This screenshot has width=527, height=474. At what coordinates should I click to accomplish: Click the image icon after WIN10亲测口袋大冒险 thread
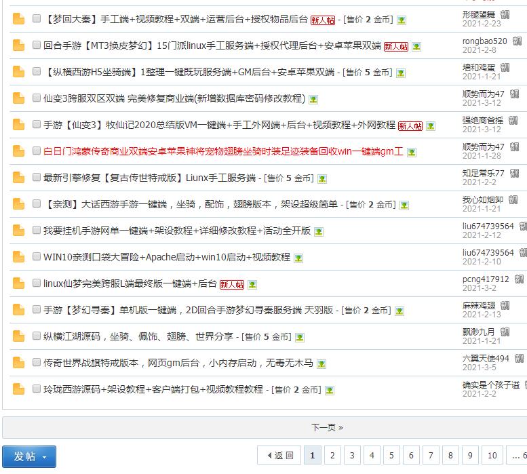[x=298, y=258]
